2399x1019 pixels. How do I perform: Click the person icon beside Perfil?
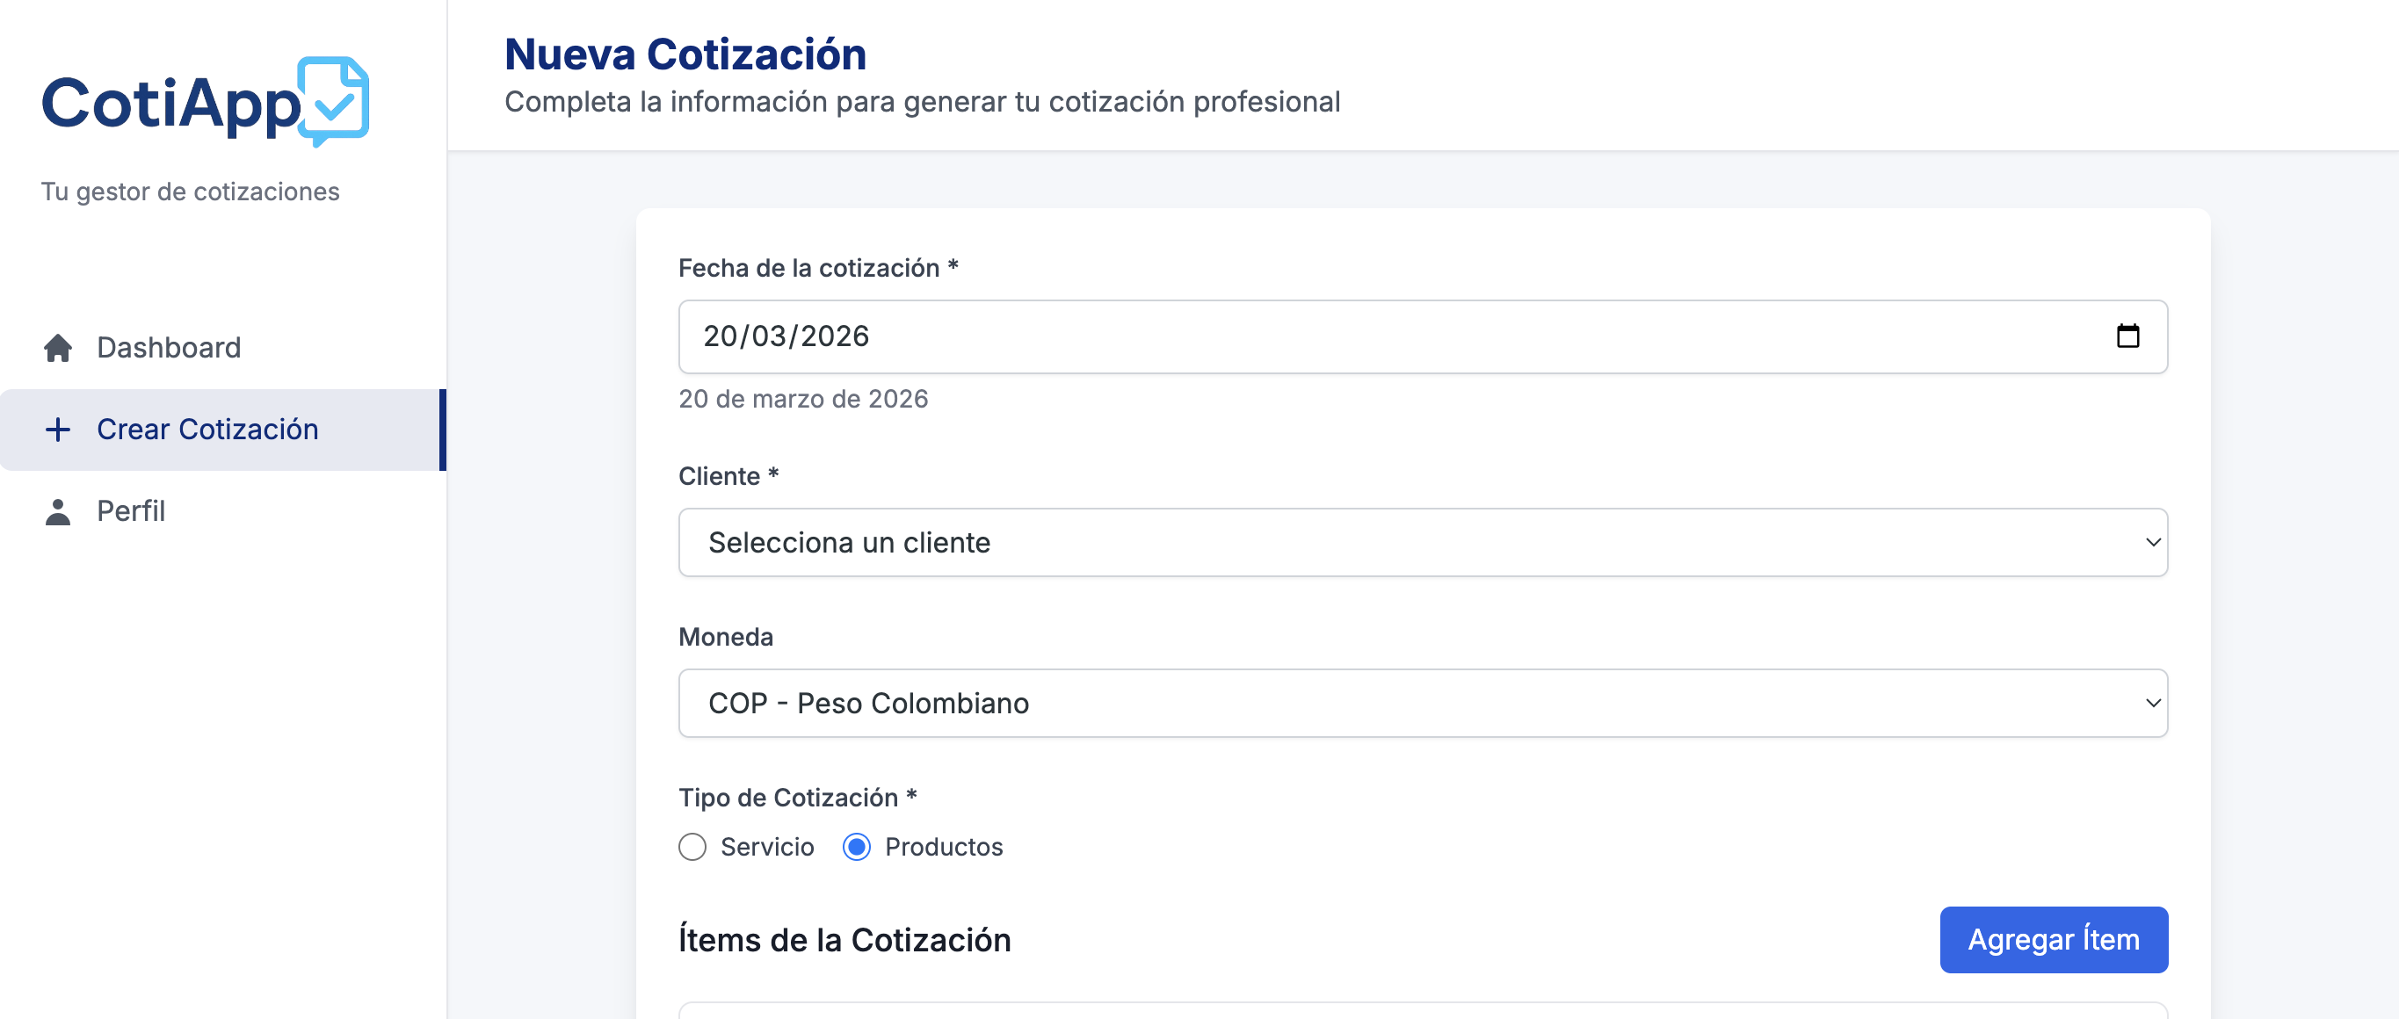58,511
